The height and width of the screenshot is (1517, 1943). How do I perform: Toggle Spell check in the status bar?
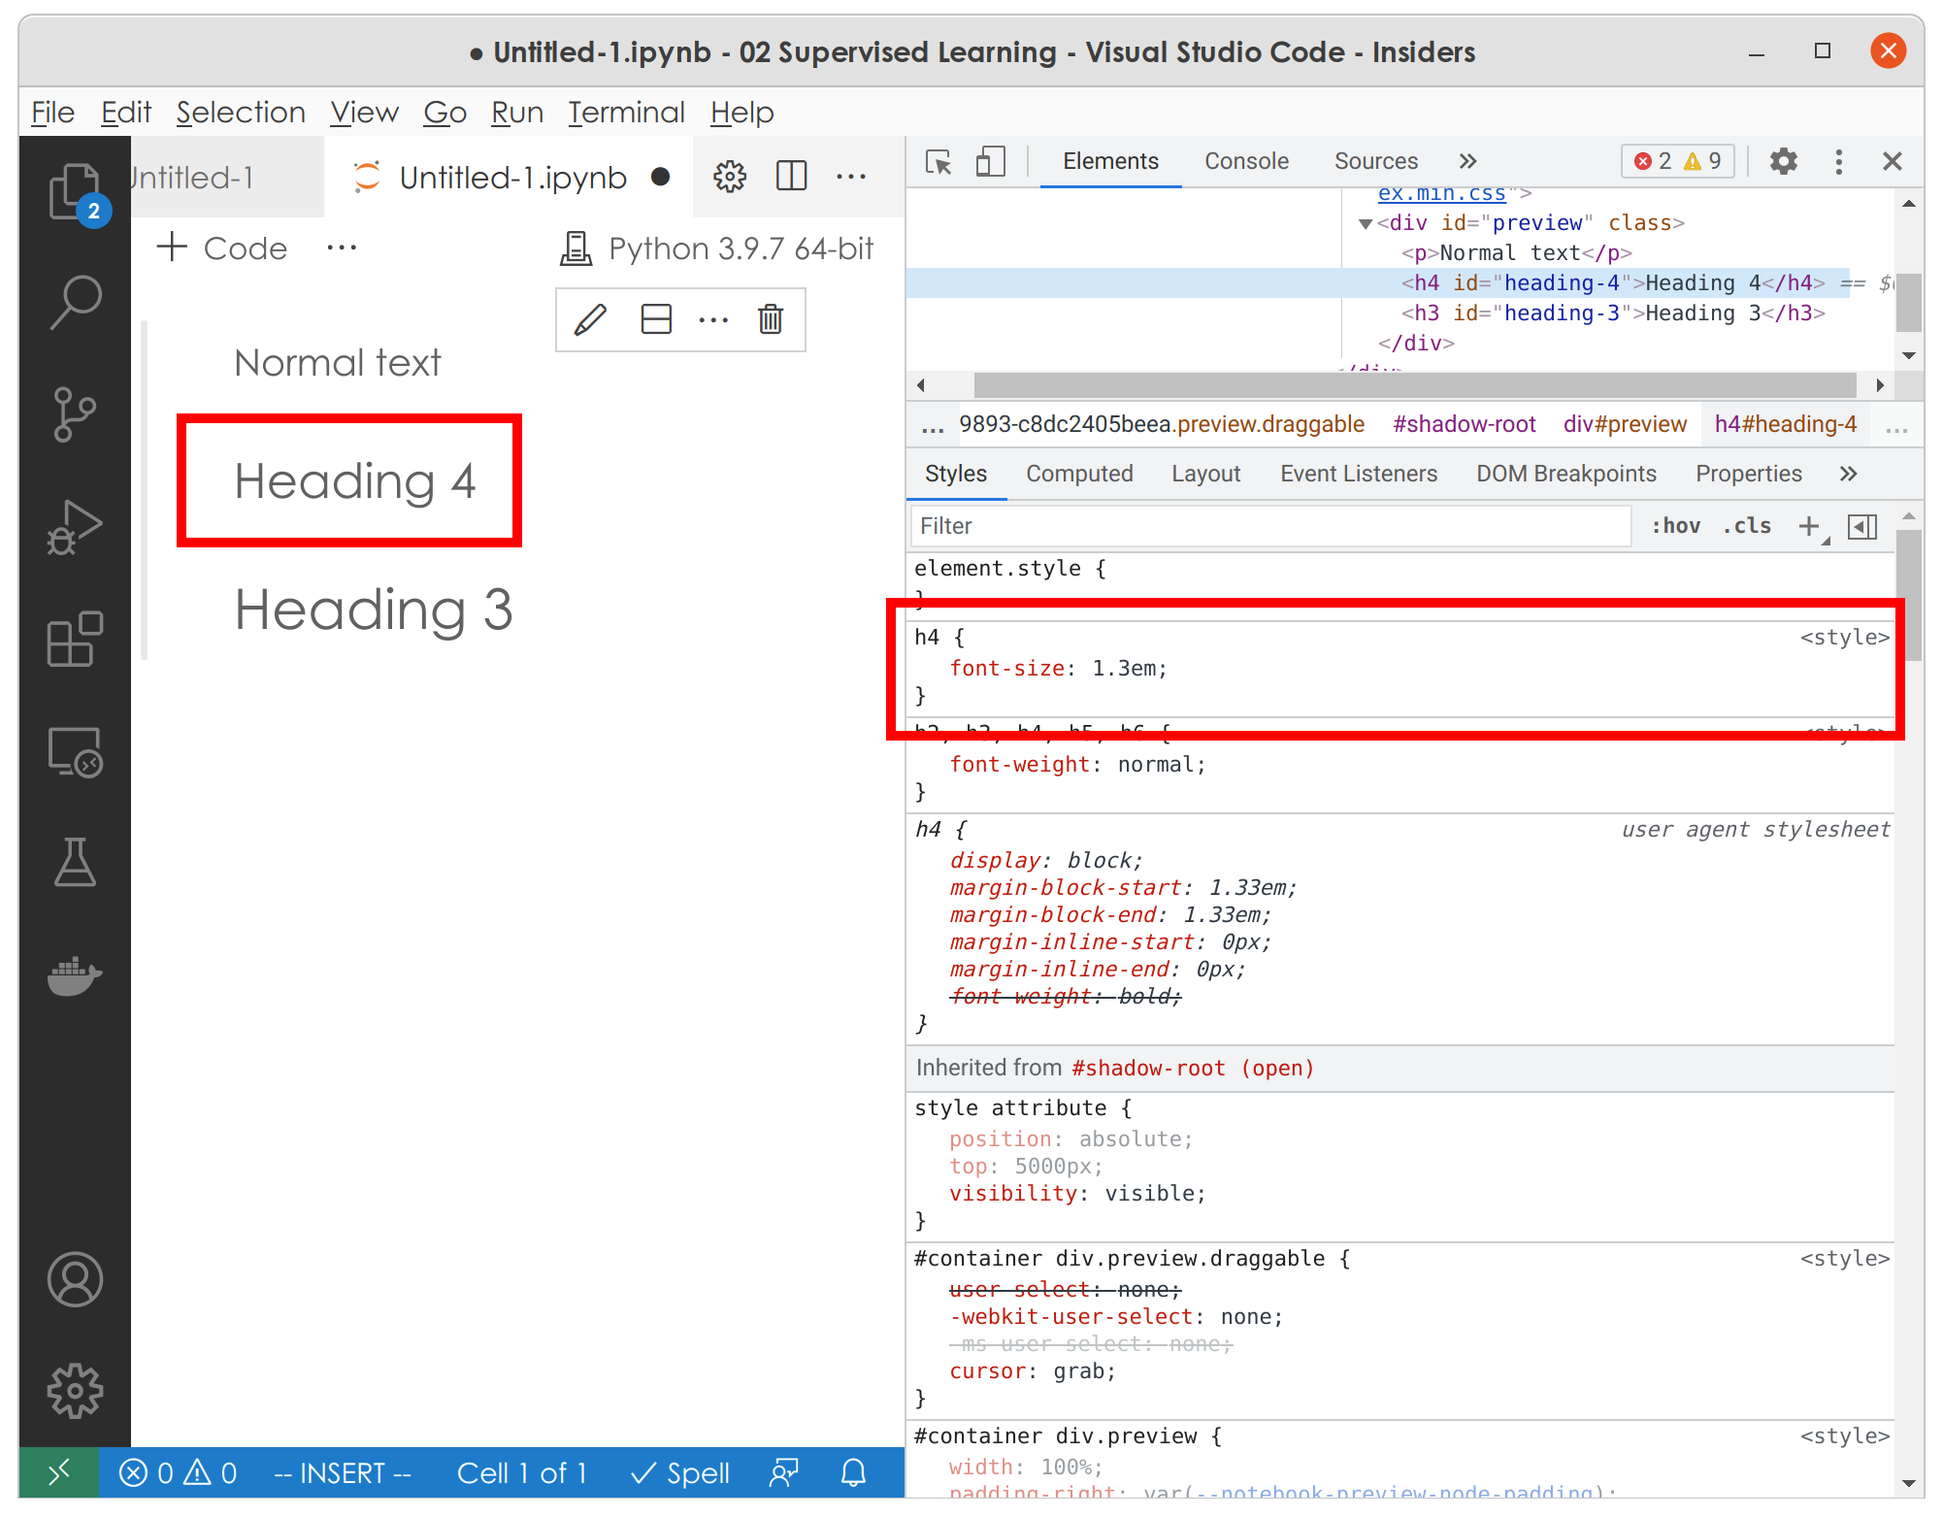(679, 1472)
